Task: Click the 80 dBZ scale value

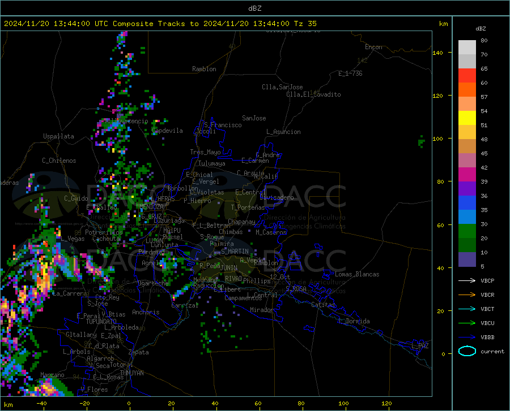Action: point(484,41)
